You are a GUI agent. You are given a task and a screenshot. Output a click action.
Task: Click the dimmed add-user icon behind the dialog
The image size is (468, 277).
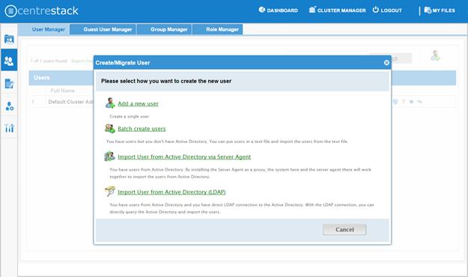[x=435, y=55]
